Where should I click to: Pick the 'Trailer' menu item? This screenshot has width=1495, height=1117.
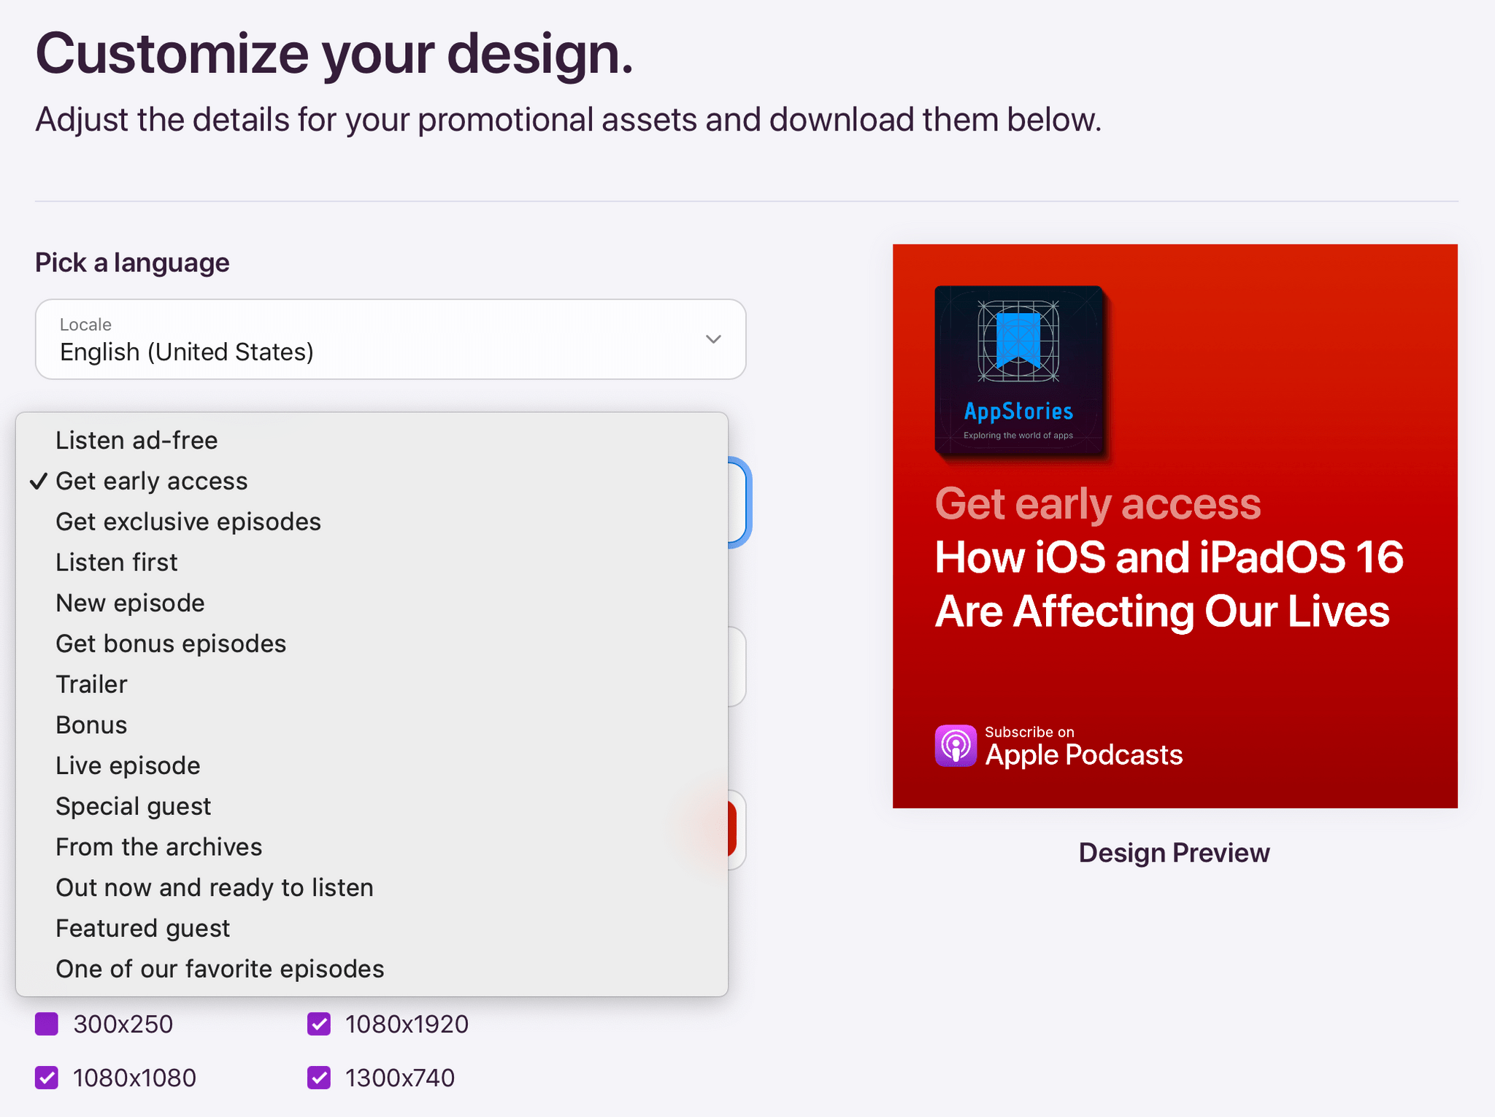[372, 684]
